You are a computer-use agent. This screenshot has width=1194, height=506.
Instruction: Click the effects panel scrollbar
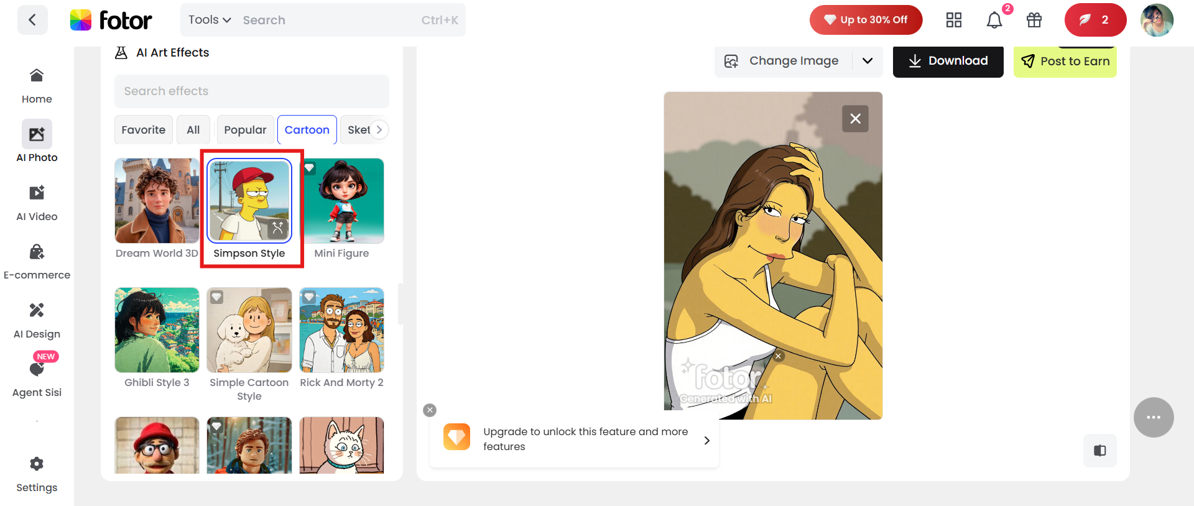point(400,304)
